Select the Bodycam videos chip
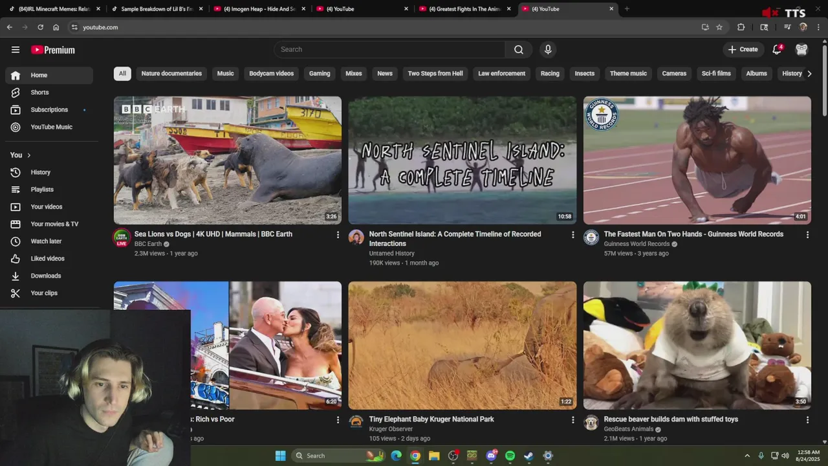 pos(272,74)
